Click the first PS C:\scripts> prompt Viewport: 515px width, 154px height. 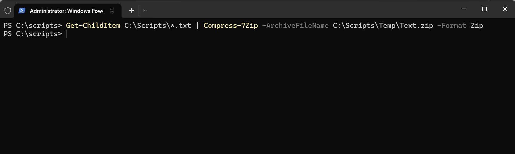(x=33, y=25)
